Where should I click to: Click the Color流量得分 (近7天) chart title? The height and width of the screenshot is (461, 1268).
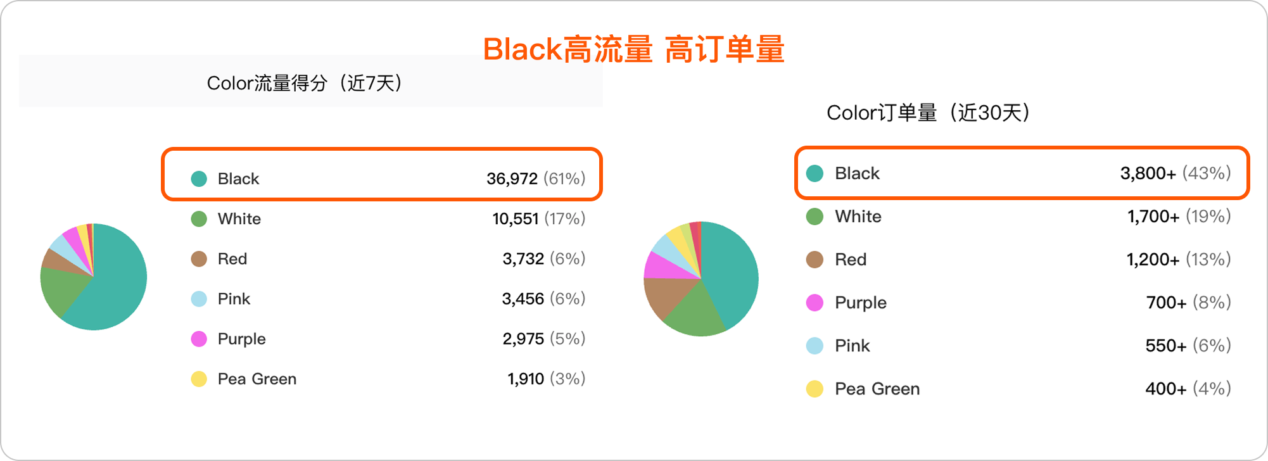click(x=305, y=83)
